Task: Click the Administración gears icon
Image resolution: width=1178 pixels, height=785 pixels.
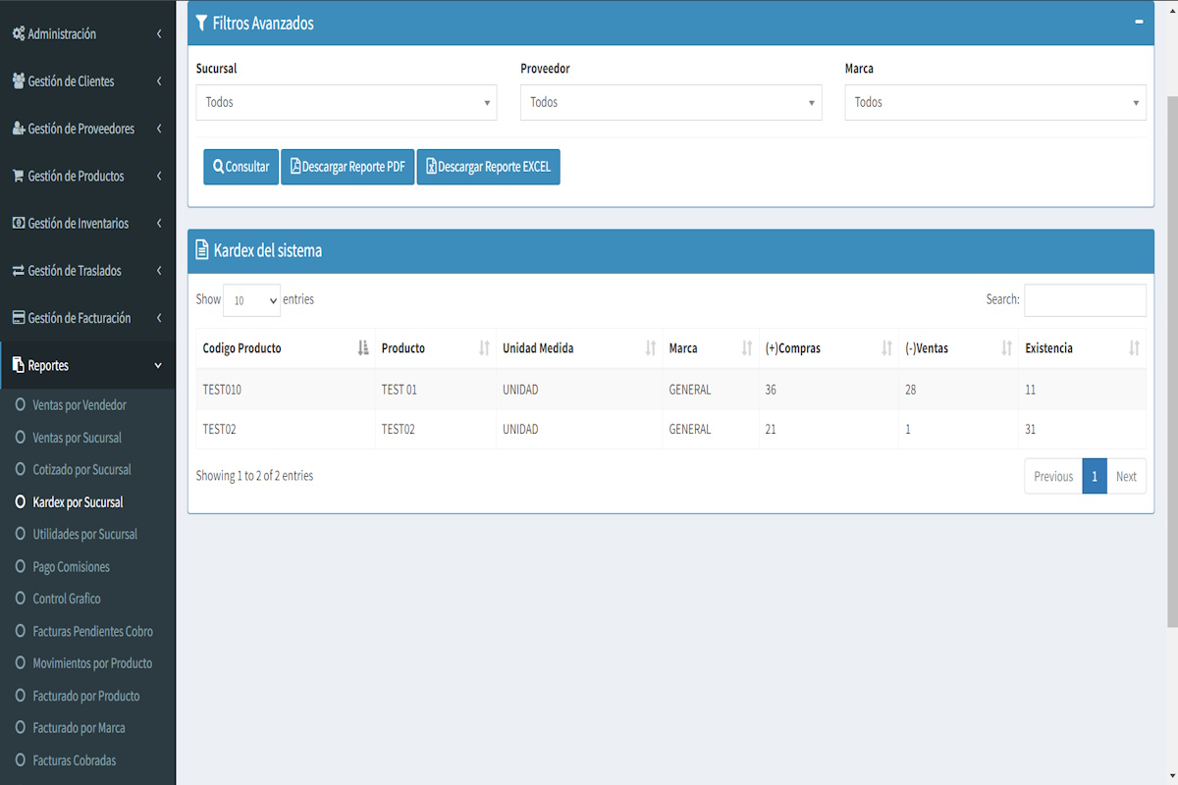Action: [18, 34]
